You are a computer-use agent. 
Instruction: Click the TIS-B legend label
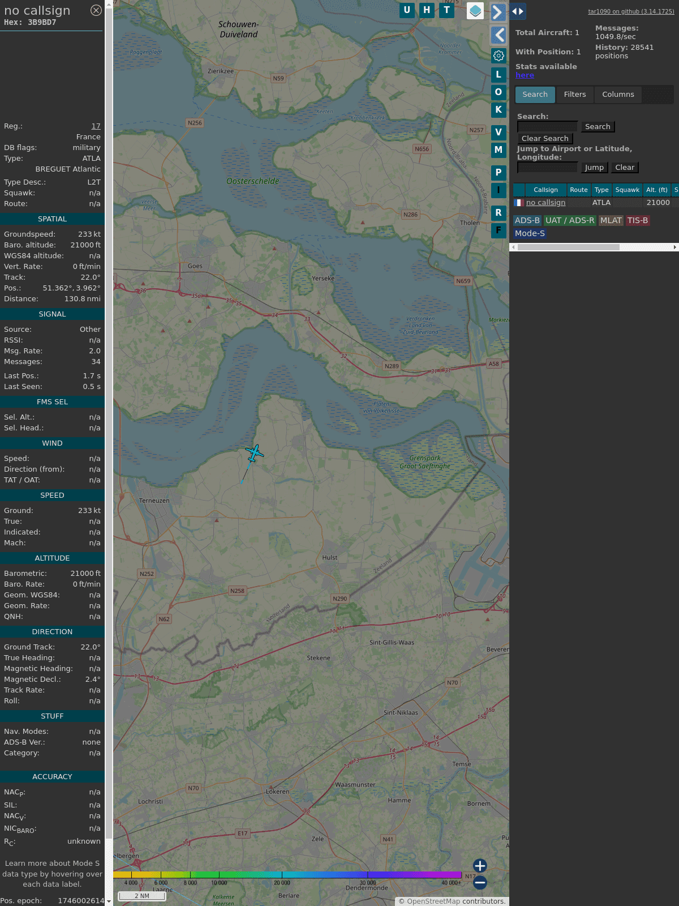(x=638, y=221)
